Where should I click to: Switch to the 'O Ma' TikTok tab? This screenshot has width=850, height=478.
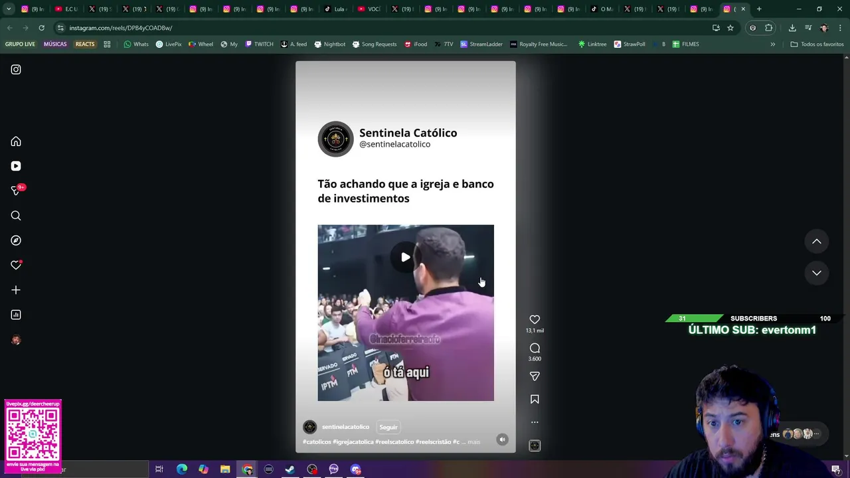pyautogui.click(x=602, y=9)
